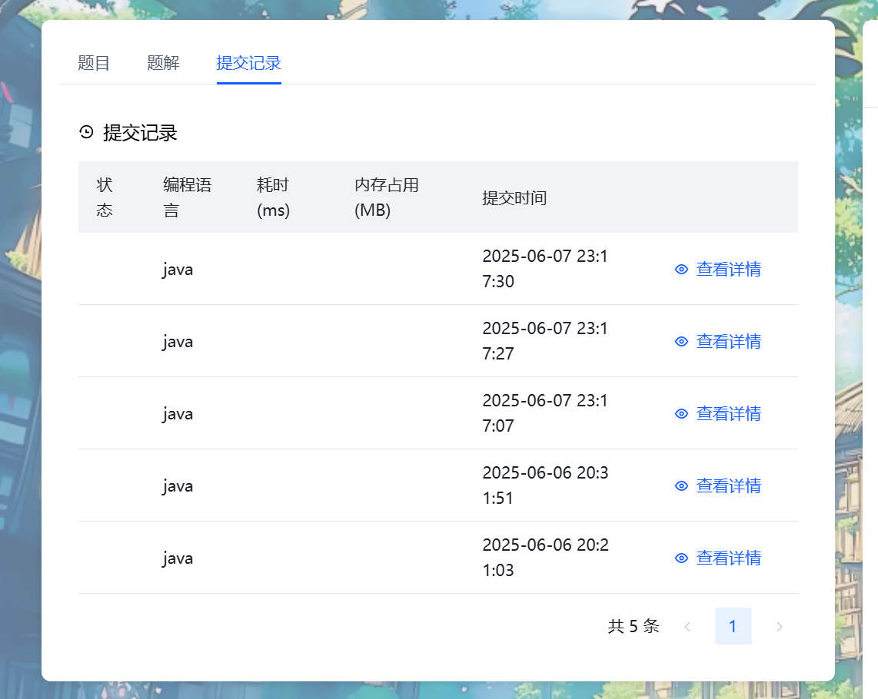Screen dimensions: 878x699
Task: Click the 提交时间 column header
Action: click(515, 197)
